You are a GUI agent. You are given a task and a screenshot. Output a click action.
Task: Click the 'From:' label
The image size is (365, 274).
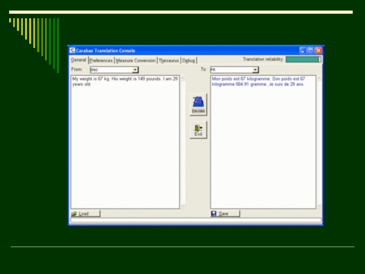coord(77,69)
